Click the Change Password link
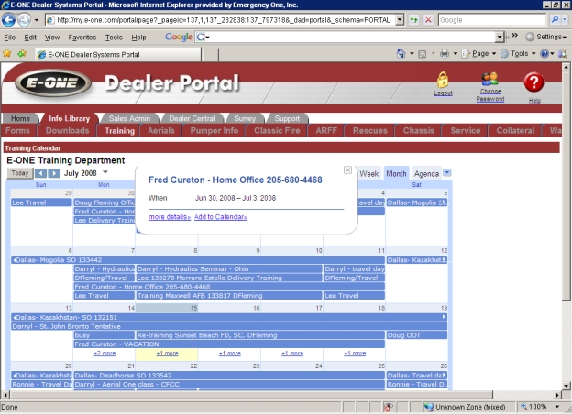 point(490,95)
